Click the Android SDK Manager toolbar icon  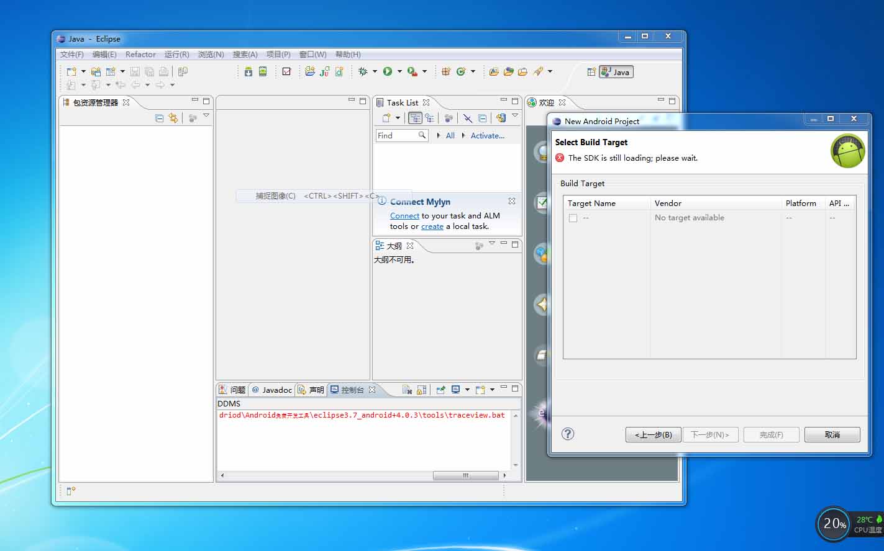point(248,72)
